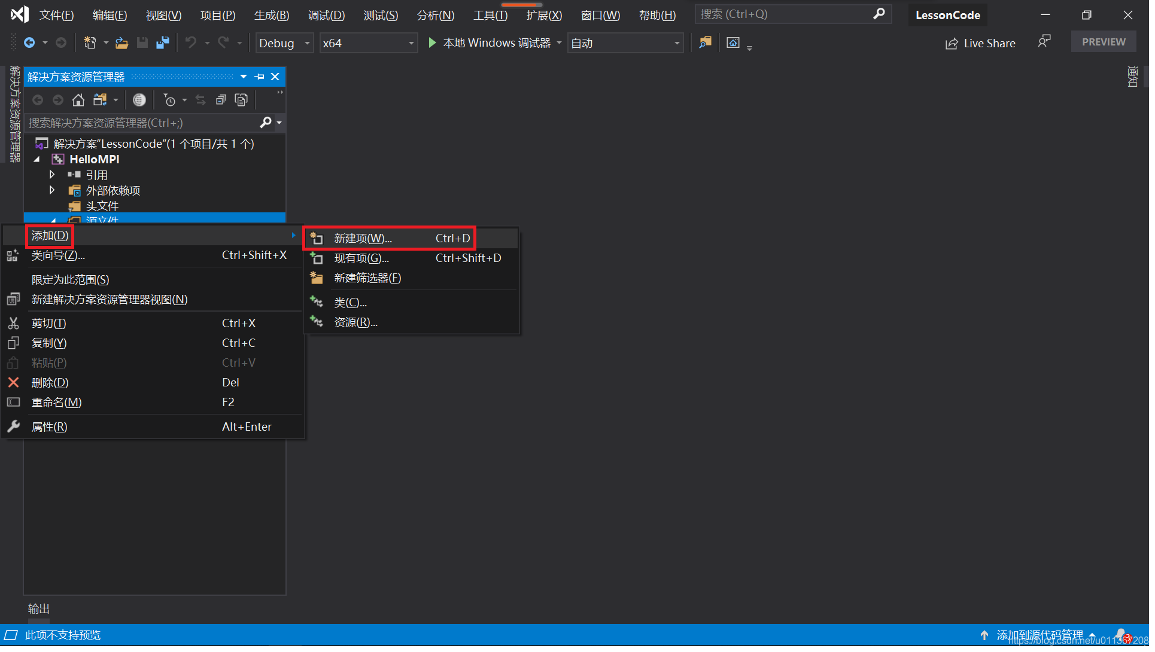Viewport: 1155px width, 652px height.
Task: Open the 自动 dropdown in toolbar
Action: click(x=625, y=43)
